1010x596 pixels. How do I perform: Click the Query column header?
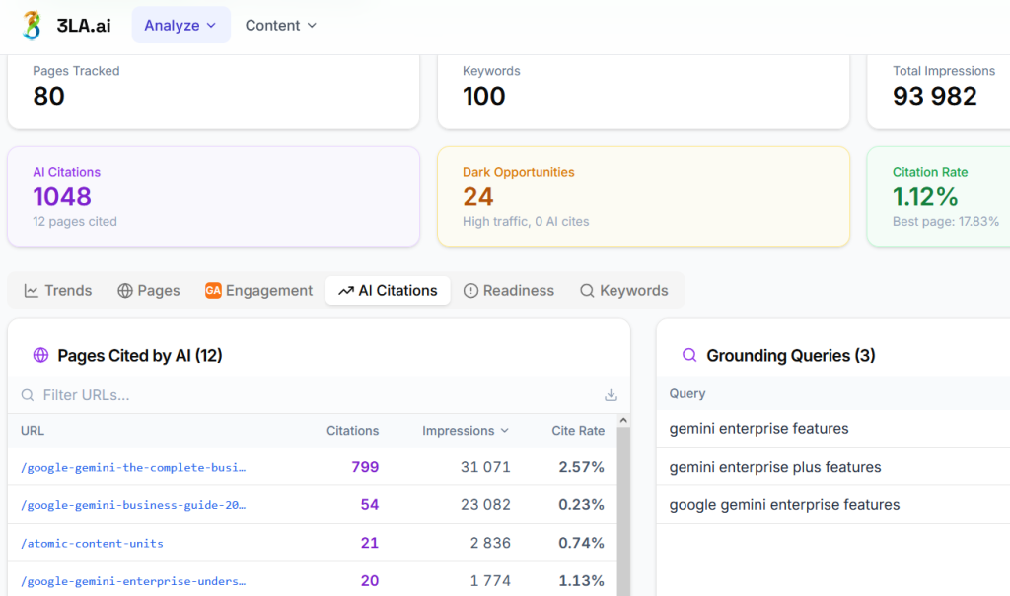click(x=687, y=393)
